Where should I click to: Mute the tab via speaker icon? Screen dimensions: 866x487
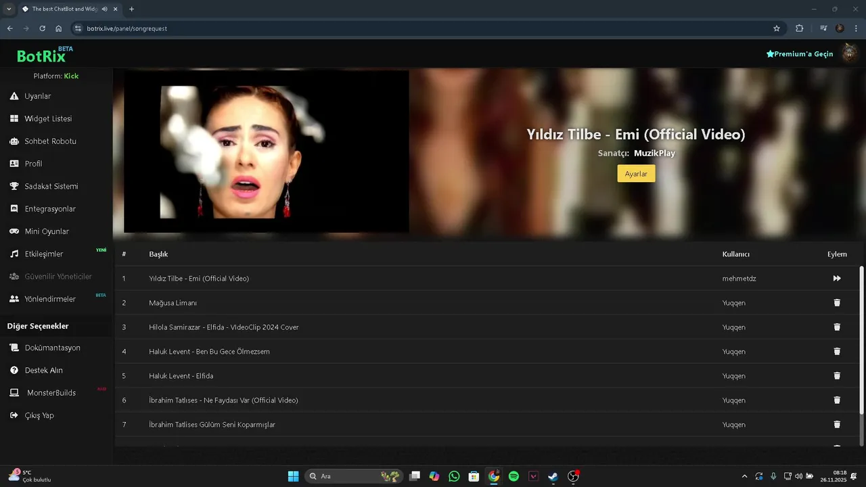pyautogui.click(x=105, y=9)
